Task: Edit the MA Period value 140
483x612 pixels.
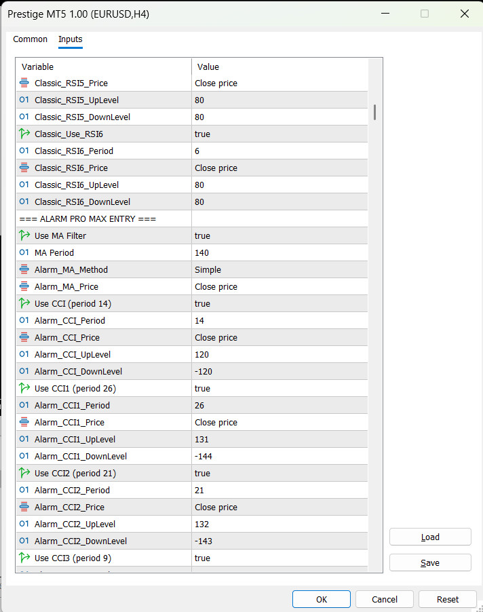Action: coord(279,252)
